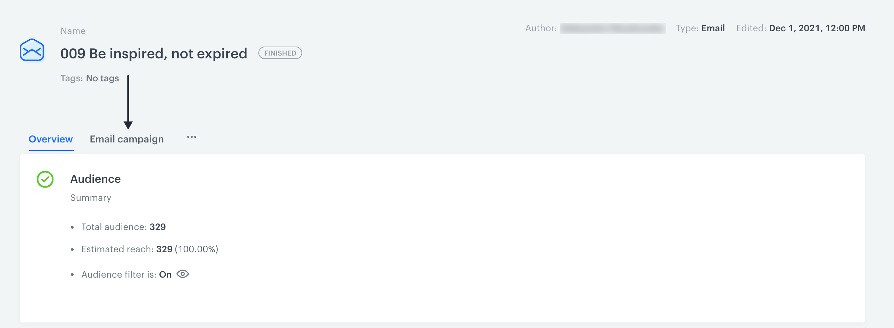This screenshot has width=894, height=328.
Task: Click the Name label above the title
Action: tap(73, 30)
